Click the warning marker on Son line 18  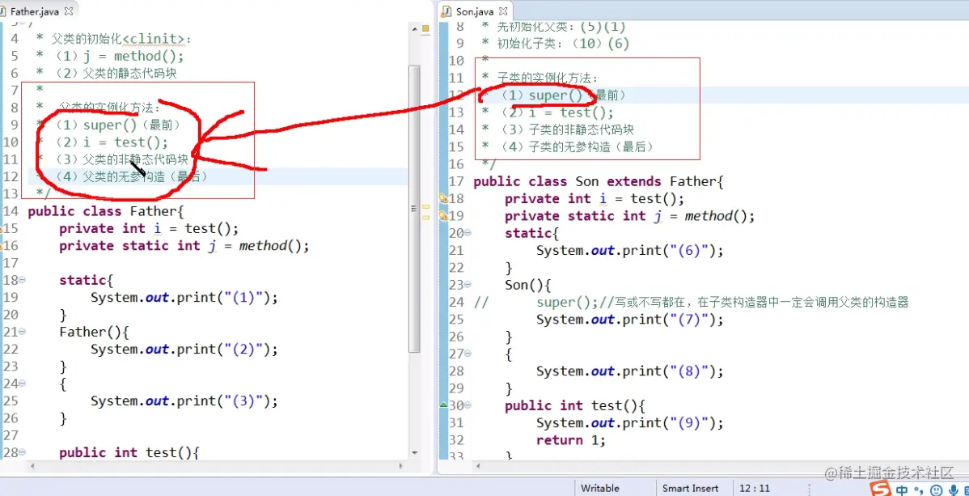pos(443,199)
